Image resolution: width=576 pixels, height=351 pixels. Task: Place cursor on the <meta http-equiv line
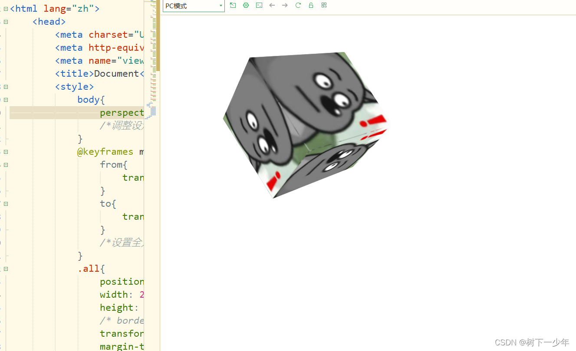(99, 48)
